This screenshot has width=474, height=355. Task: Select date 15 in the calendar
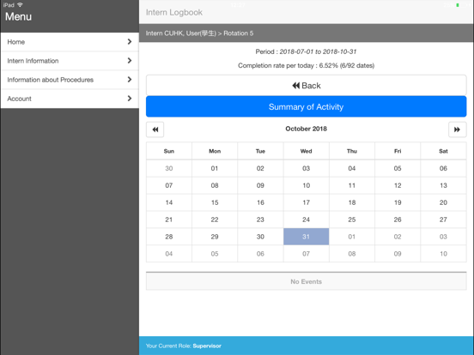(x=215, y=202)
